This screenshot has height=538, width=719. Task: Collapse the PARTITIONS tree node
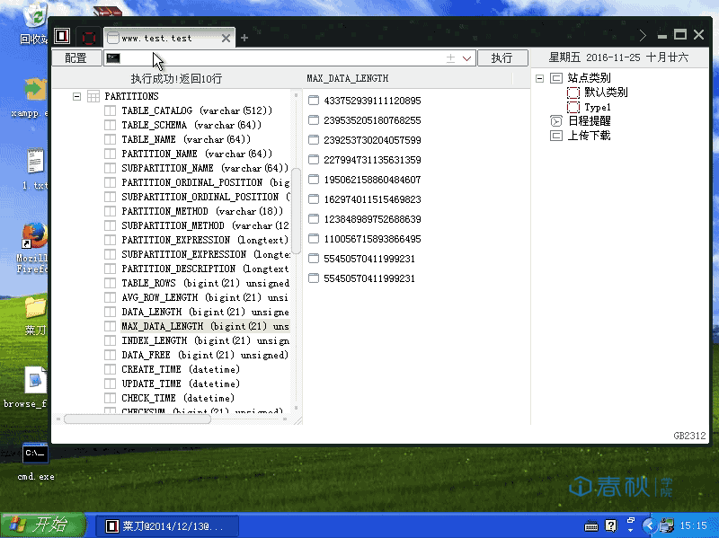tap(76, 96)
